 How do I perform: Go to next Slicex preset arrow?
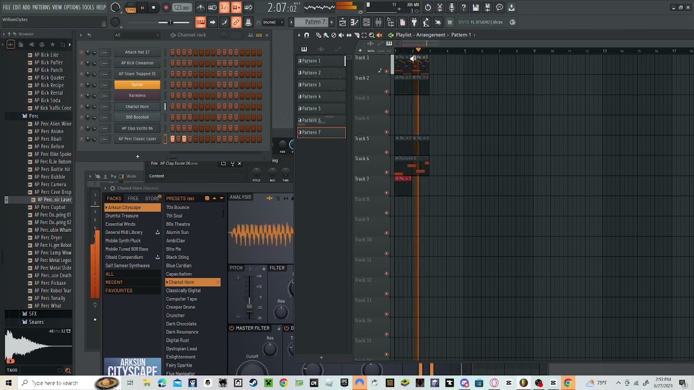pos(221,198)
